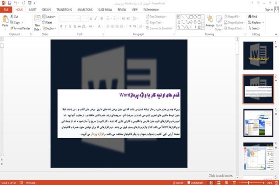Switch to the INSERT tab
The image size is (279, 185).
pos(33,10)
